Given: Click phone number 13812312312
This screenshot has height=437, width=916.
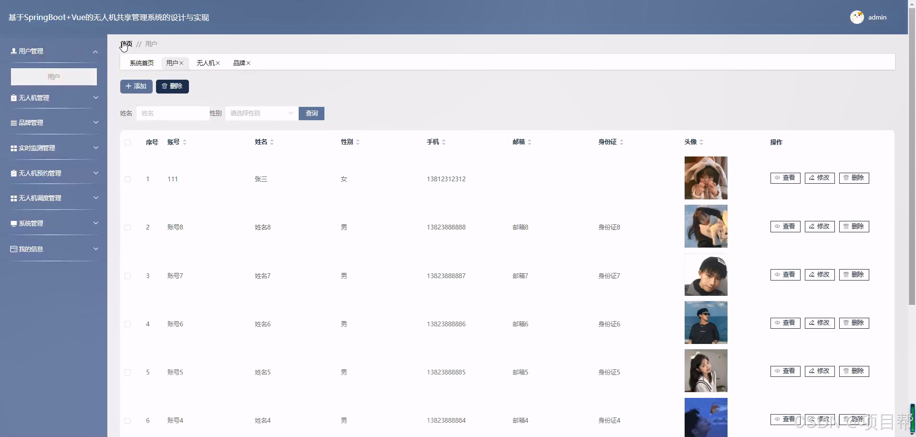Looking at the screenshot, I should pyautogui.click(x=446, y=179).
